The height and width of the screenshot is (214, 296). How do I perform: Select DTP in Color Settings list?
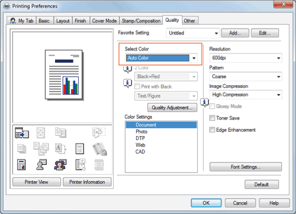pyautogui.click(x=161, y=138)
